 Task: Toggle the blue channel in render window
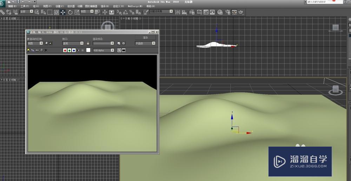click(x=74, y=50)
